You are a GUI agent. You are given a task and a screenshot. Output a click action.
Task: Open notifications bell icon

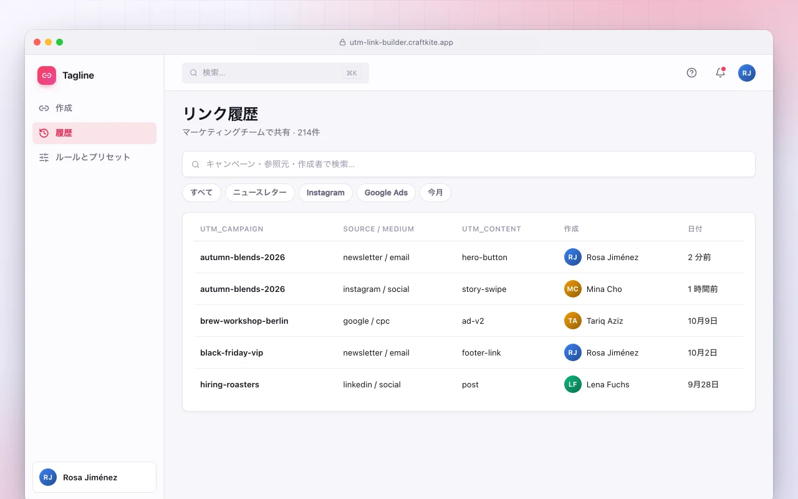720,73
